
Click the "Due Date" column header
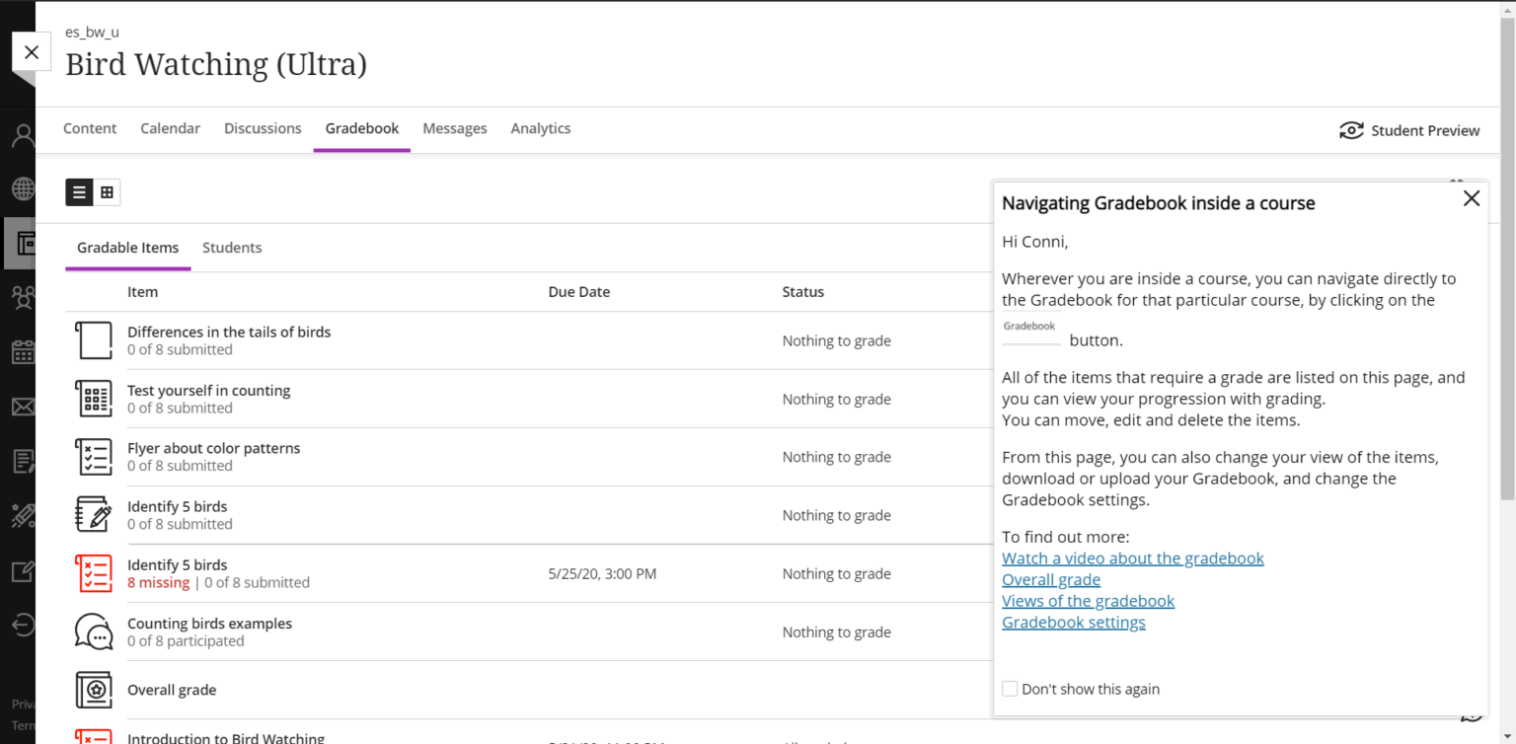pyautogui.click(x=579, y=292)
